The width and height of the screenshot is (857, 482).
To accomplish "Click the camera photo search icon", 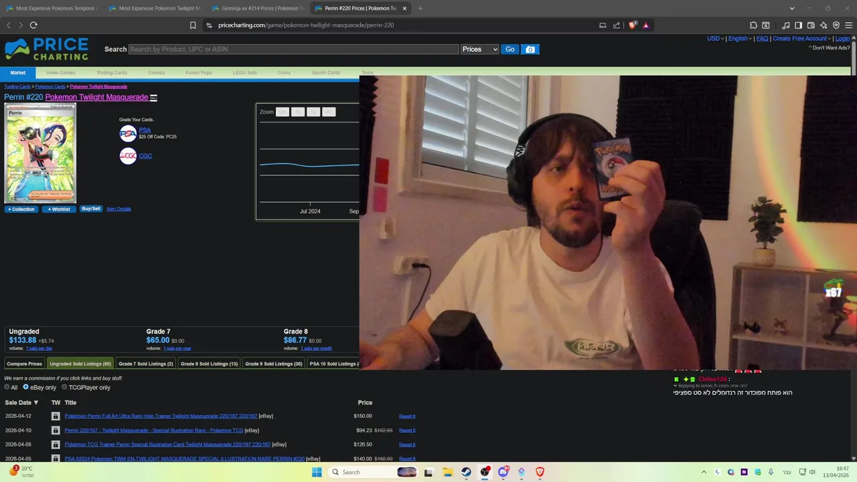I will pyautogui.click(x=530, y=49).
